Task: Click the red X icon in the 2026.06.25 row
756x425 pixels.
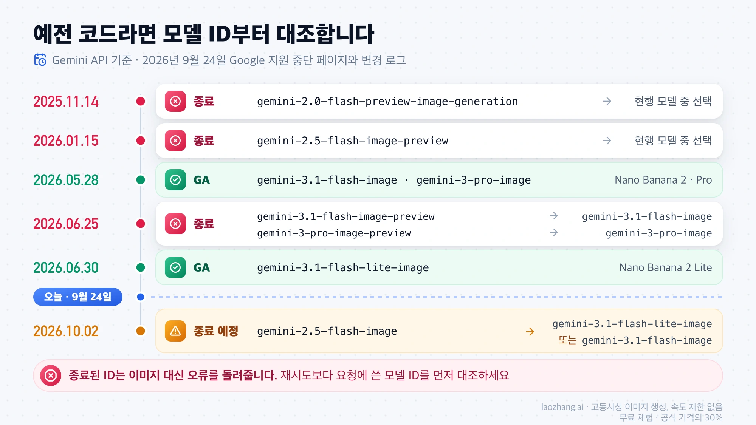Action: [x=175, y=224]
